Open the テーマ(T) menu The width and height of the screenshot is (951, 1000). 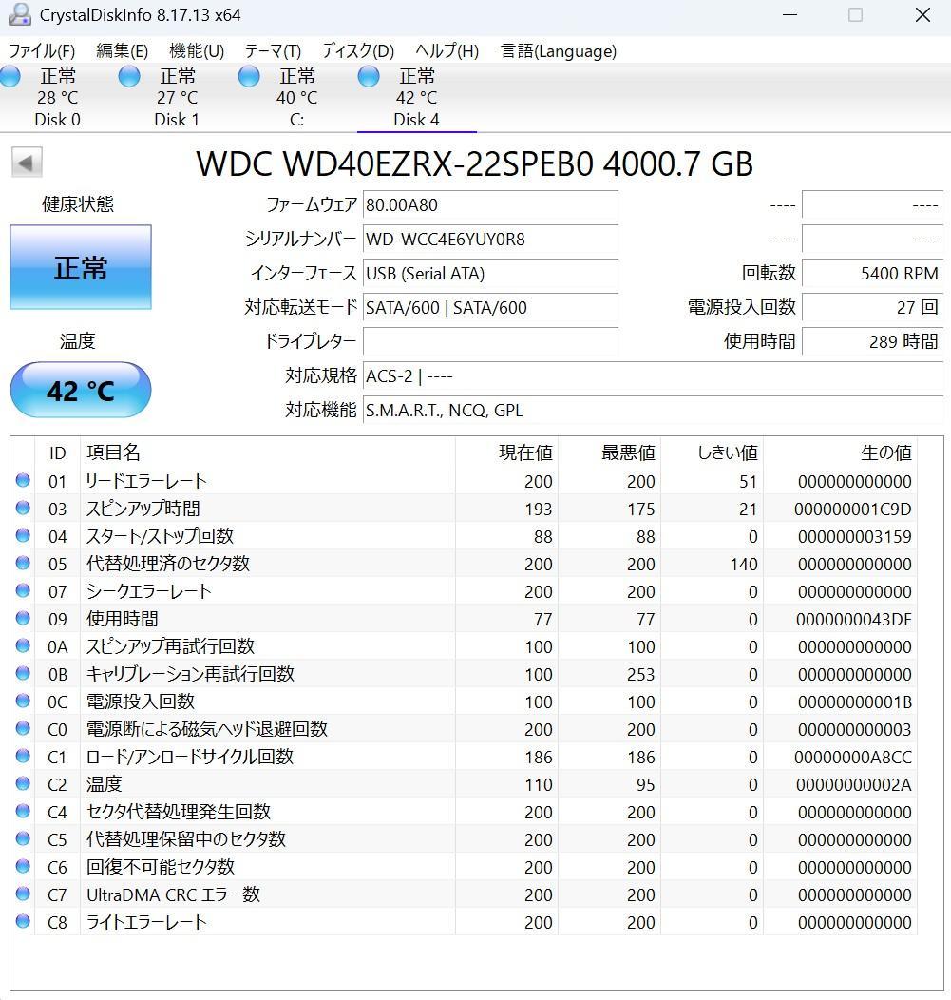(x=272, y=51)
